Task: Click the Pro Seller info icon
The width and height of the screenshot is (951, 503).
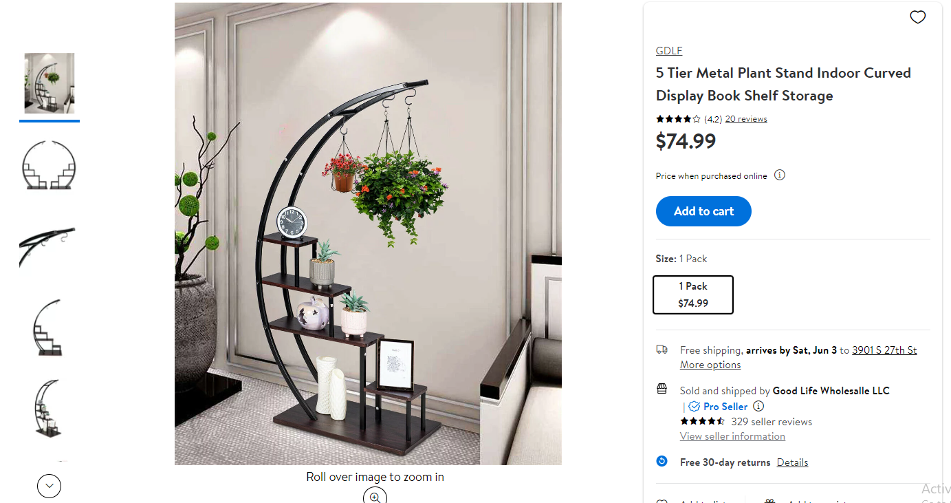Action: (x=758, y=406)
